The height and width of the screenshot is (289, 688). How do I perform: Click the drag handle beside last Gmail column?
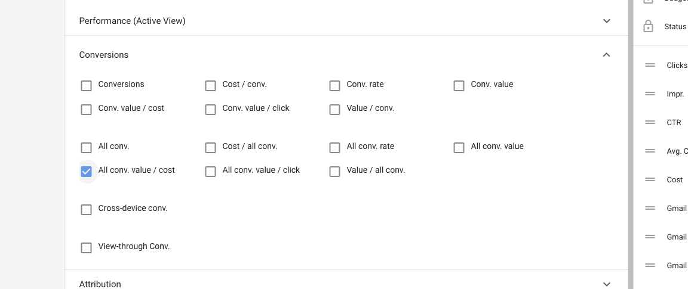(x=650, y=265)
